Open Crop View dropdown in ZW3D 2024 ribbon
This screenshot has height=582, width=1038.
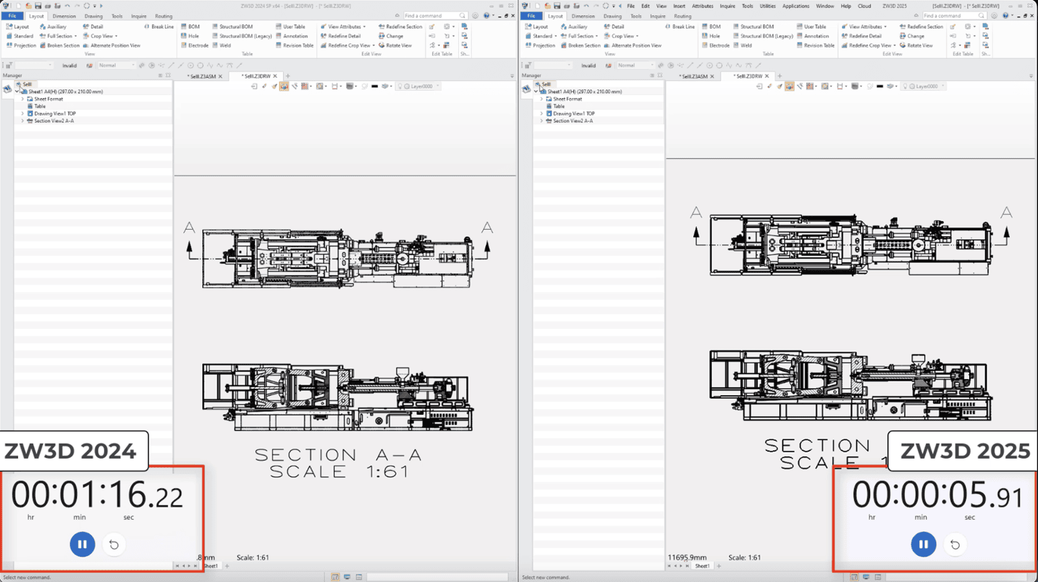click(x=117, y=36)
